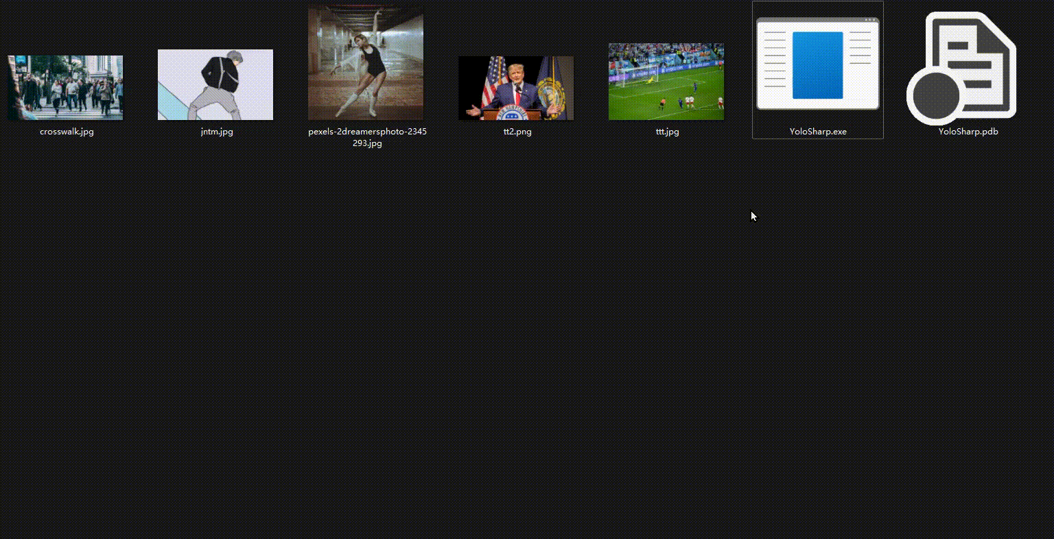
Task: Select the crosswalk.jpg image thumbnail
Action: click(x=65, y=88)
